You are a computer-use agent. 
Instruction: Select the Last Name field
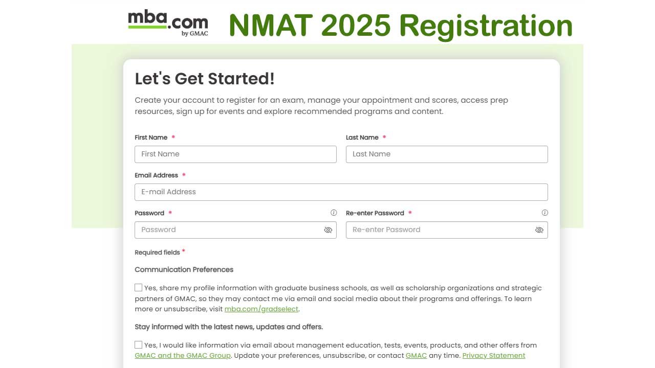447,154
